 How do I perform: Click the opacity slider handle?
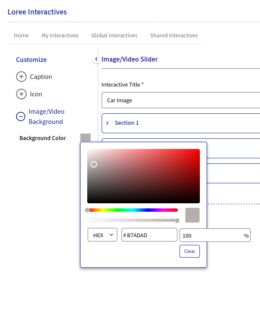177,220
